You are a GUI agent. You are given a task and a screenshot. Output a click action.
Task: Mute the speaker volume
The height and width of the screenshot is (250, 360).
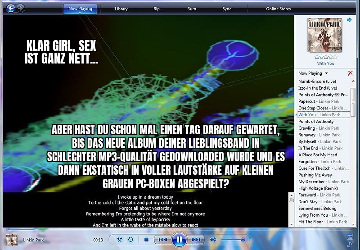pos(213,240)
